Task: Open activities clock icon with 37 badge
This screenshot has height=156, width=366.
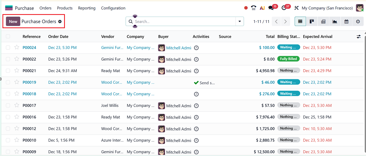Action: point(284,8)
